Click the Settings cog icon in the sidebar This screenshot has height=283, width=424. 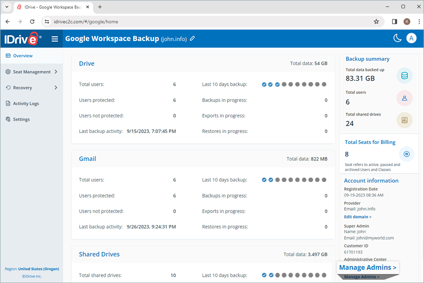pos(8,119)
